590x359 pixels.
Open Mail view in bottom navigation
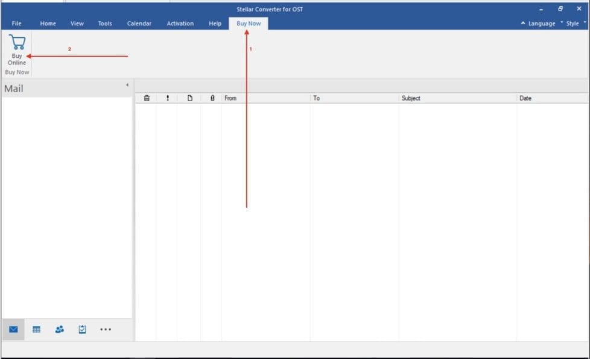click(13, 329)
